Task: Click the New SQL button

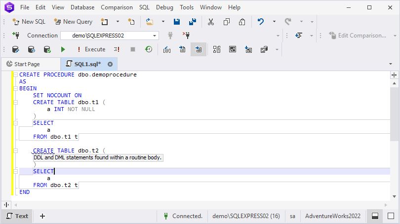Action: click(x=29, y=22)
